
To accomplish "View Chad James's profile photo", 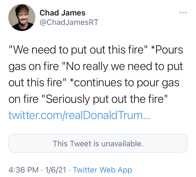I will 22,17.
